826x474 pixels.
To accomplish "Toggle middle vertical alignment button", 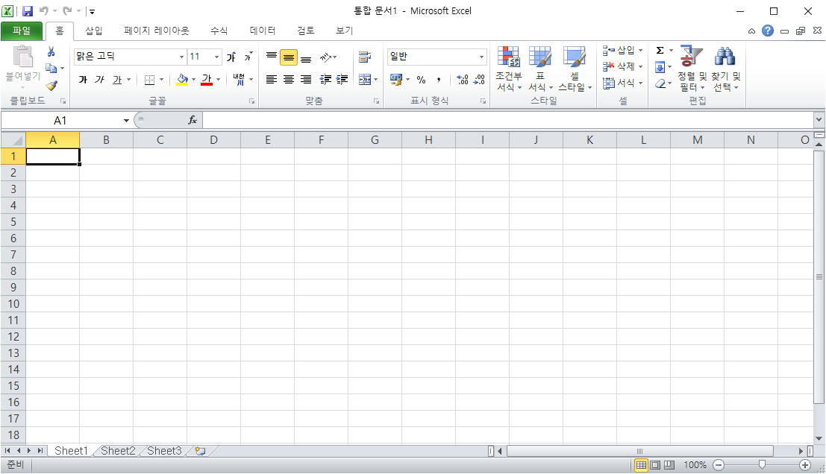I will tap(288, 57).
